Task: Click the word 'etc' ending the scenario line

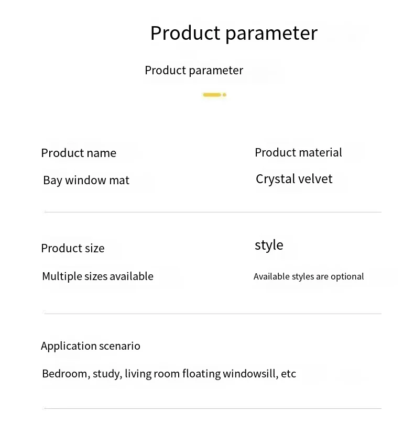Action: coord(288,374)
